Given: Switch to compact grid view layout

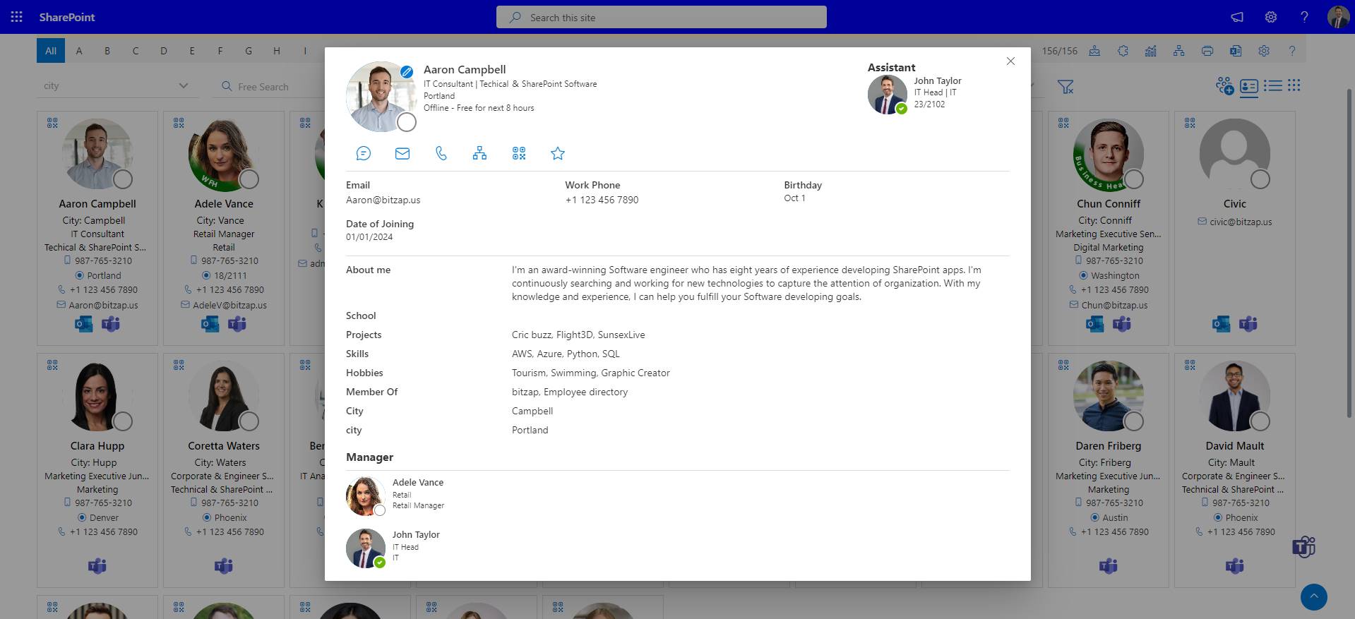Looking at the screenshot, I should pyautogui.click(x=1294, y=85).
